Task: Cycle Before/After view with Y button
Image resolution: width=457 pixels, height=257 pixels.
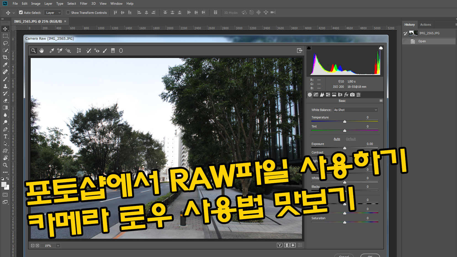Action: point(280,245)
